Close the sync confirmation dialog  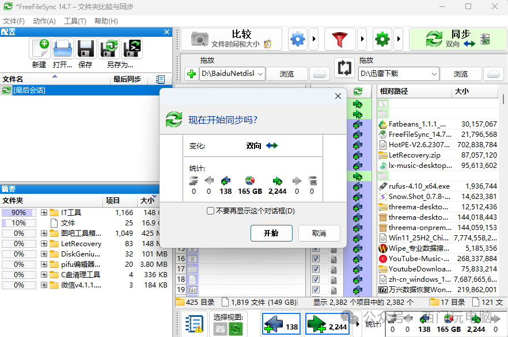tap(338, 96)
